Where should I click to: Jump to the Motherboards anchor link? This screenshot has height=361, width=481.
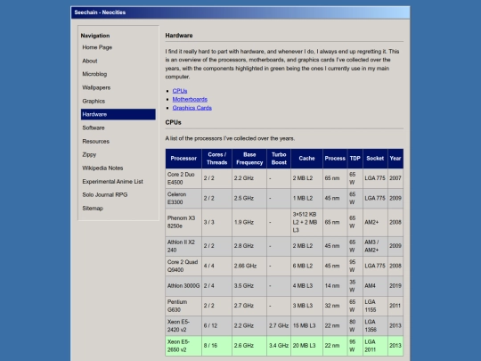(x=190, y=99)
